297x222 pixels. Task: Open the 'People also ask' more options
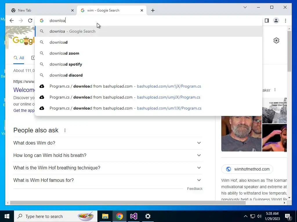tap(65, 130)
